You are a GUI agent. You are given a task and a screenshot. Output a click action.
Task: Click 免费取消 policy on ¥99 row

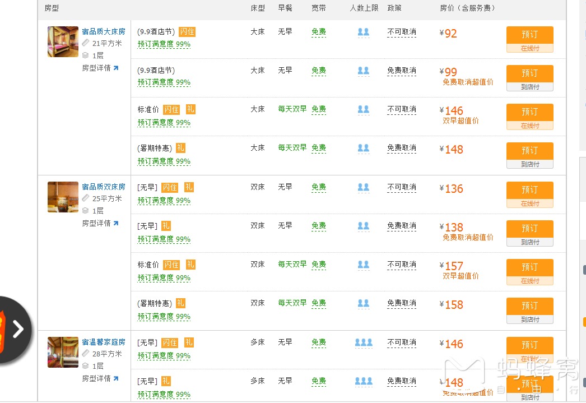[x=402, y=71]
